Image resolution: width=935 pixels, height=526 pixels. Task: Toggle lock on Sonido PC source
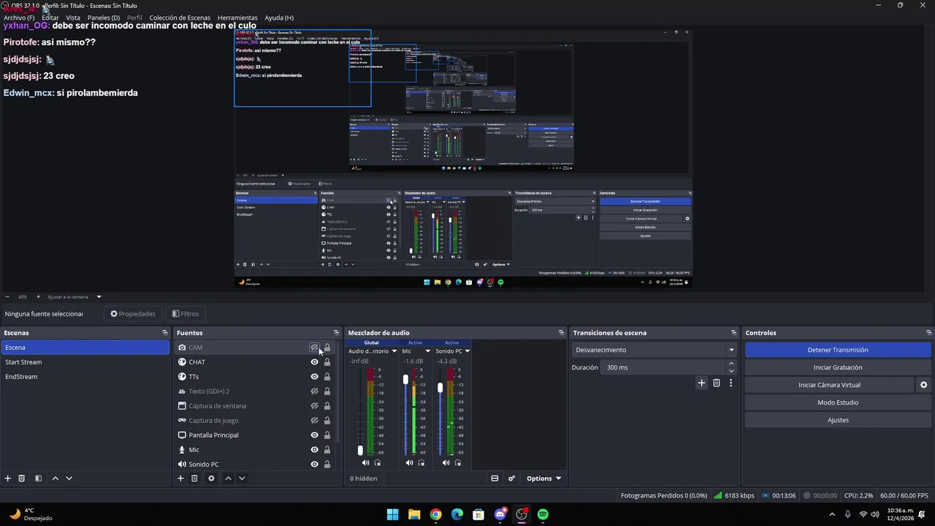(x=327, y=465)
